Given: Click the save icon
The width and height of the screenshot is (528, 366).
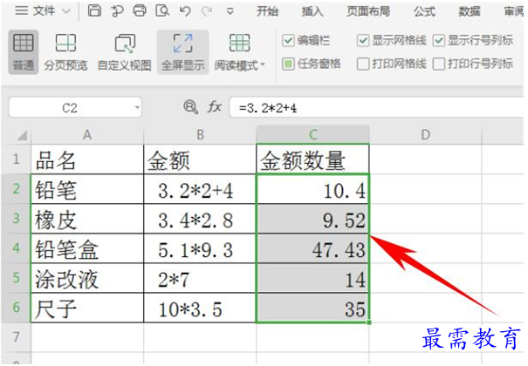Looking at the screenshot, I should click(94, 10).
